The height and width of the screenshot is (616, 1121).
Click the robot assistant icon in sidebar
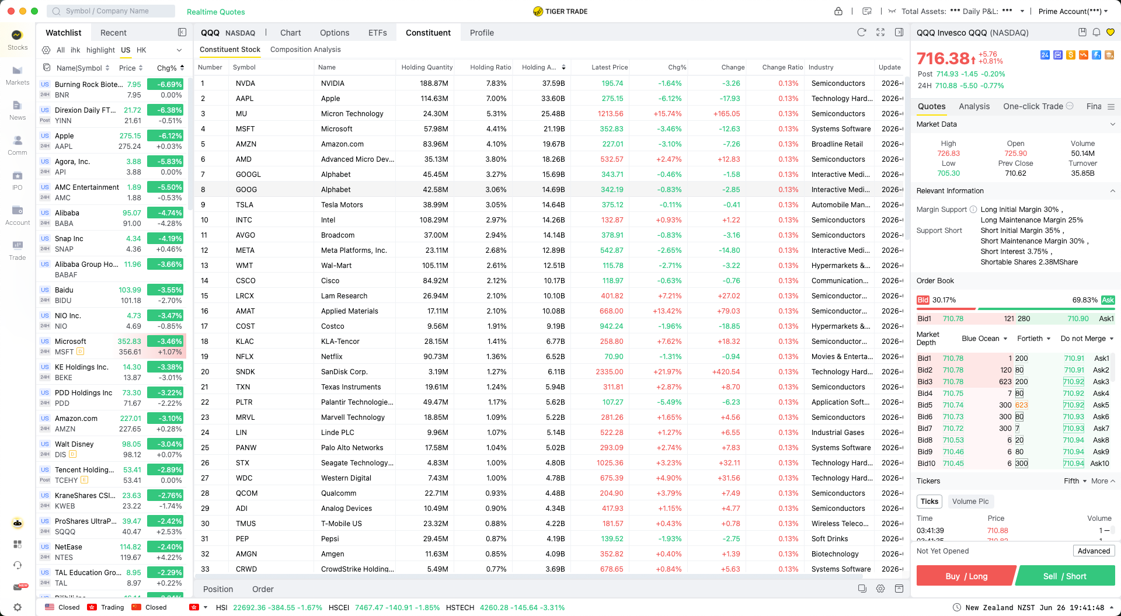point(18,523)
